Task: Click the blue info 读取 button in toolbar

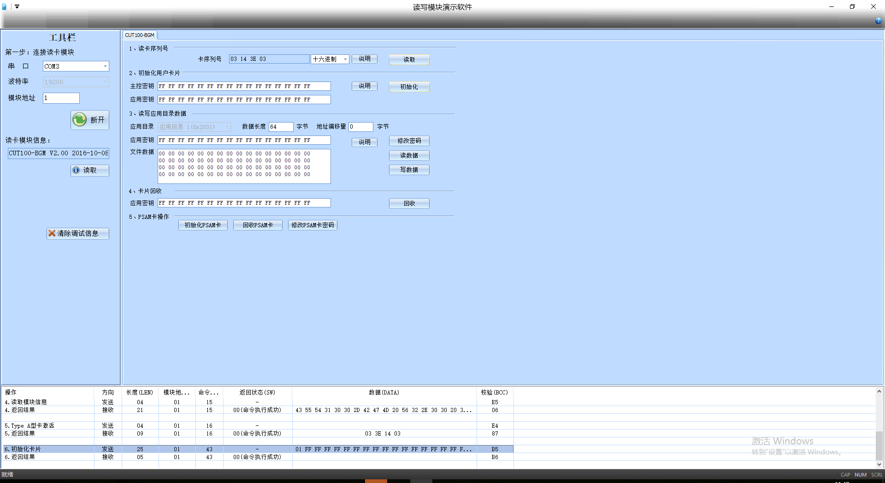Action: point(90,171)
